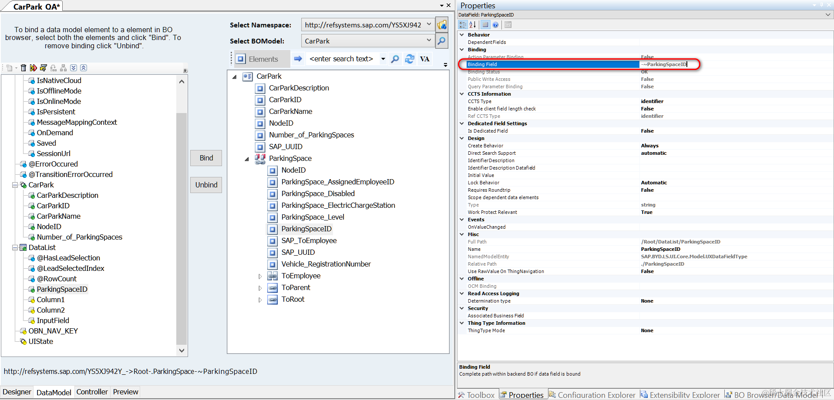Expand the ToEmployee association node
The width and height of the screenshot is (834, 400).
(x=260, y=277)
